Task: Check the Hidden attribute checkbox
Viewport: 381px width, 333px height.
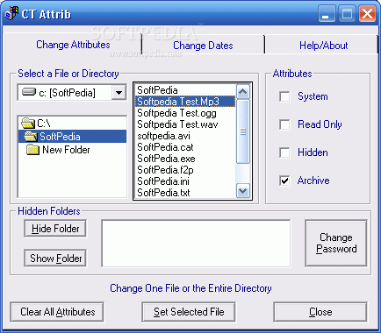Action: pyautogui.click(x=284, y=152)
